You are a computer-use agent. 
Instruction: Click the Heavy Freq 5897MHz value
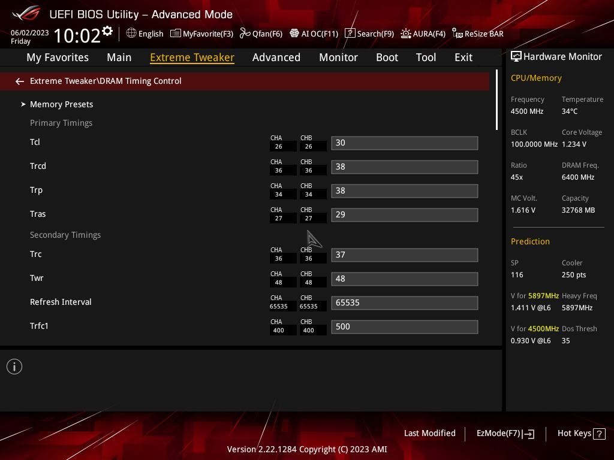coord(577,308)
